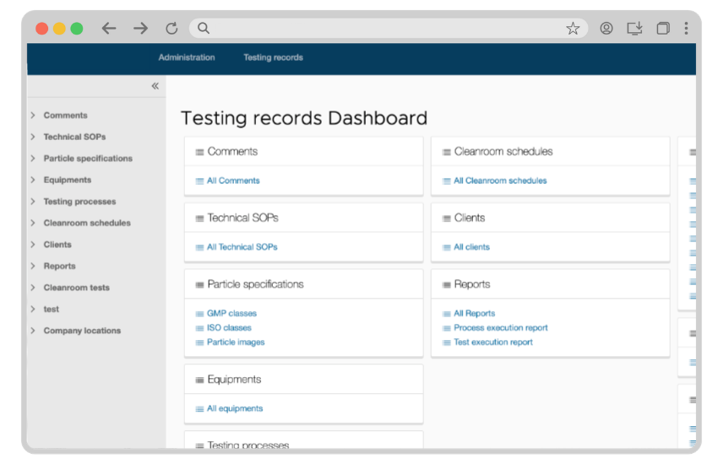Expand the Cleanroom tests sidebar node
This screenshot has height=464, width=718.
coord(33,288)
